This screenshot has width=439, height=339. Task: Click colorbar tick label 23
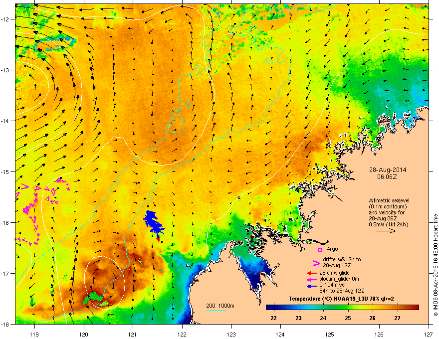[x=298, y=318]
